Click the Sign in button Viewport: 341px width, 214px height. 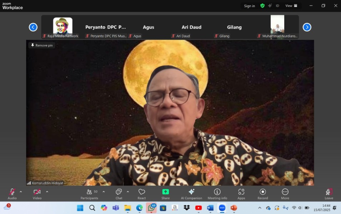[x=249, y=6]
